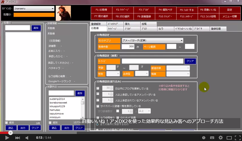Play the video
242x141 pixels.
[x=7, y=138]
